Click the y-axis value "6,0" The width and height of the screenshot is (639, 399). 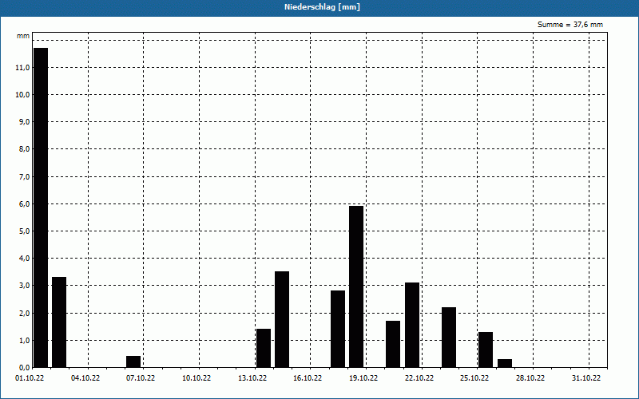point(25,204)
